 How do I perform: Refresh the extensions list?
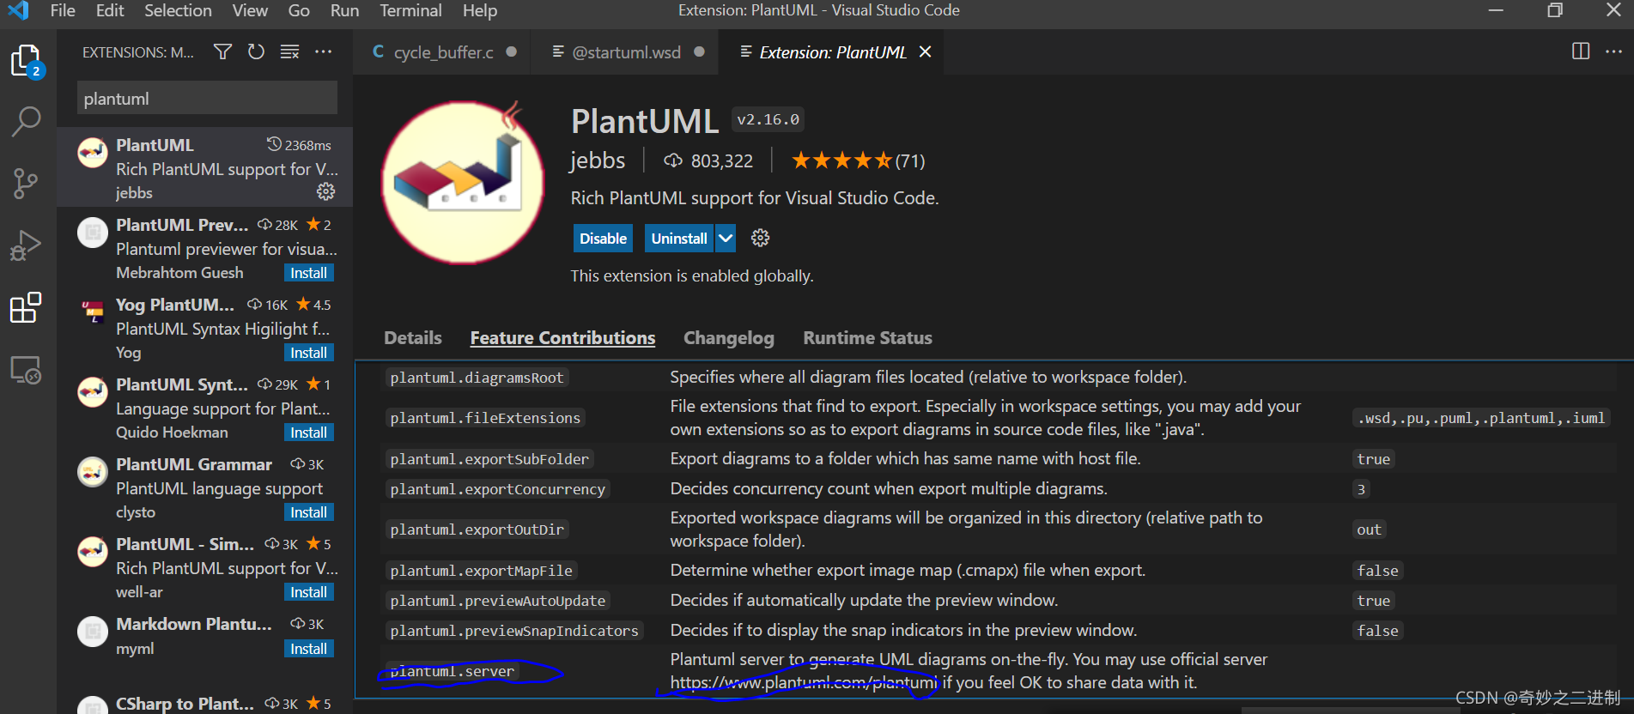coord(256,51)
